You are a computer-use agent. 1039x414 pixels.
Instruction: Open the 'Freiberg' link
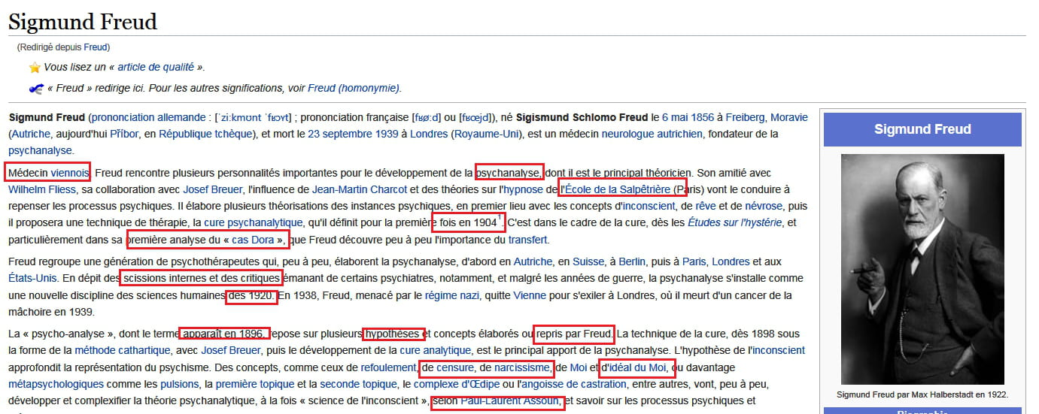pos(746,117)
